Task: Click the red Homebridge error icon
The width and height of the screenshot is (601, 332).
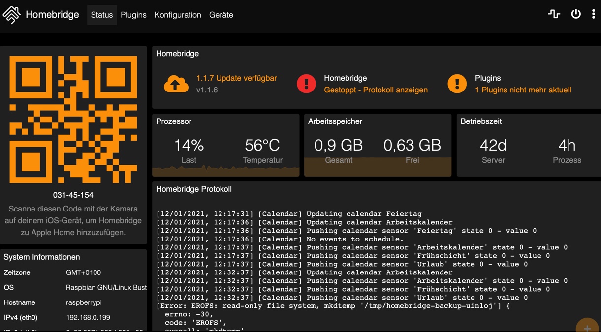Action: tap(306, 84)
